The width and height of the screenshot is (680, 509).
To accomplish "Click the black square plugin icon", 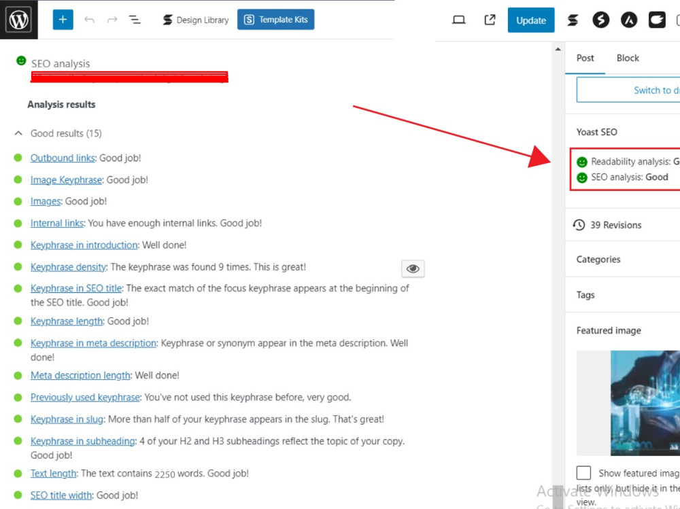I will 657,20.
